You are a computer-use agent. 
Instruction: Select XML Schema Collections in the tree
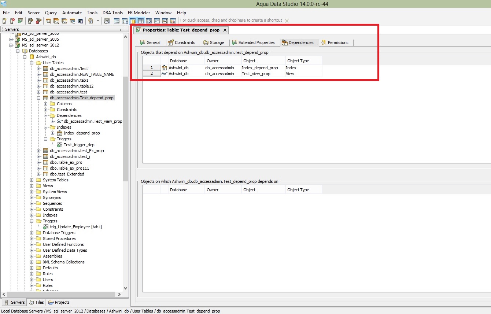(x=63, y=262)
